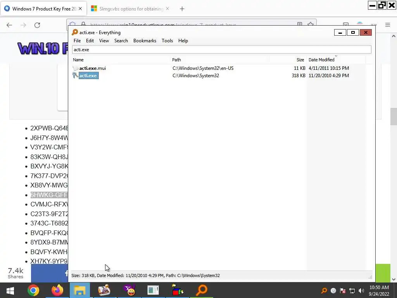Click product key starting 2XPWB

pos(49,128)
